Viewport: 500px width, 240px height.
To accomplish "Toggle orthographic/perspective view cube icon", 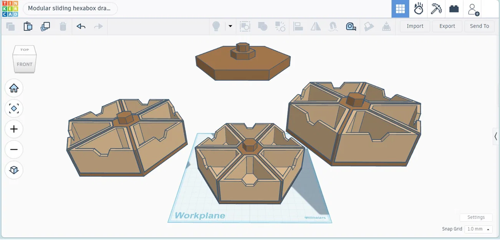I will click(x=14, y=170).
